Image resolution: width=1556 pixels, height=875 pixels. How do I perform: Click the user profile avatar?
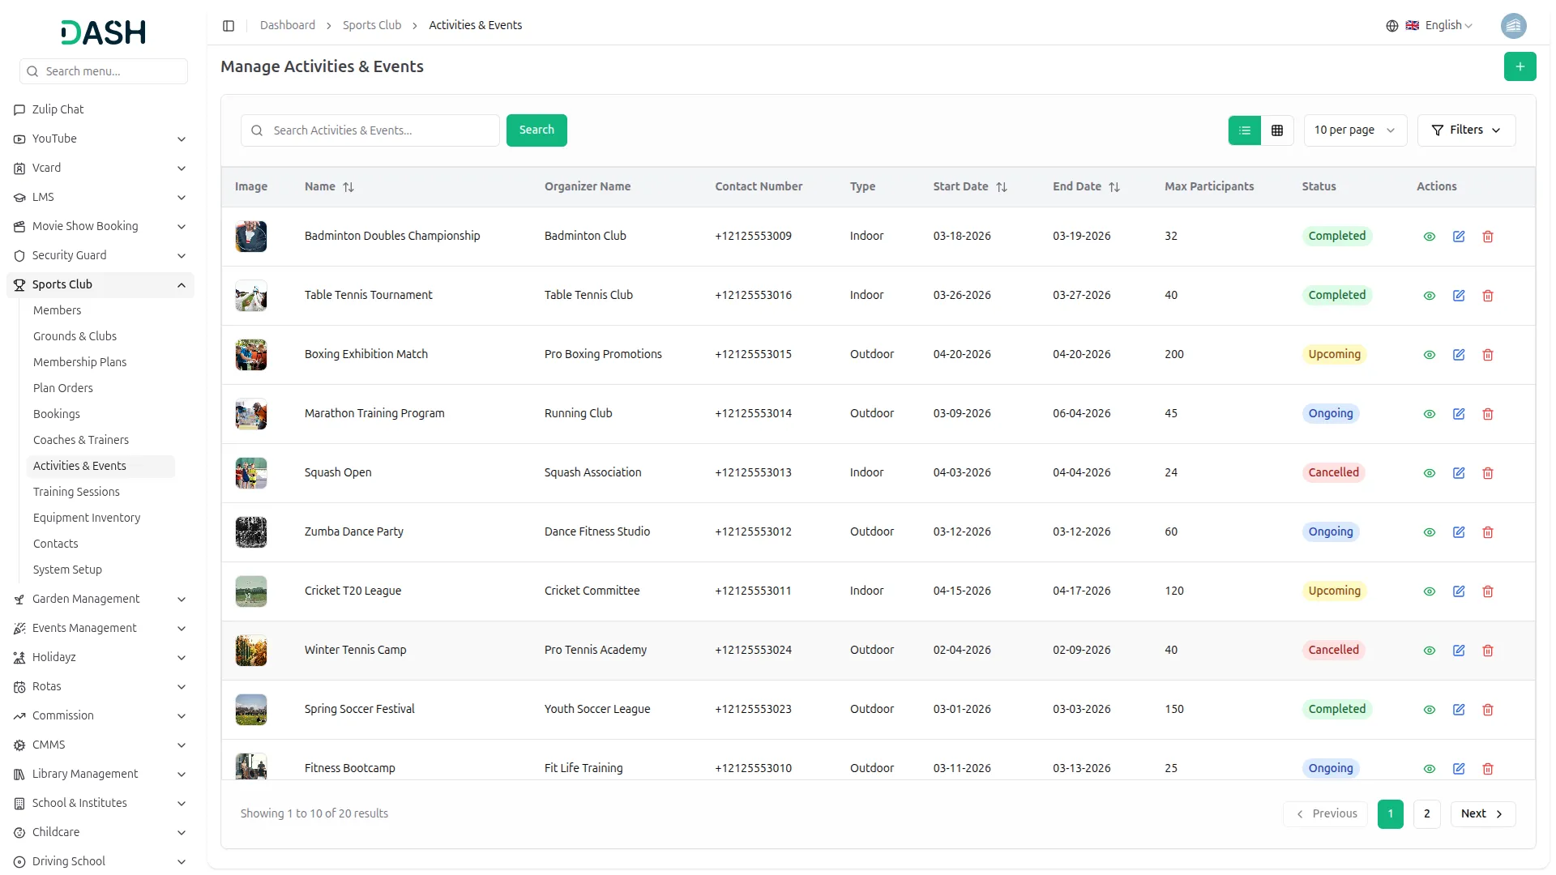[x=1513, y=26]
